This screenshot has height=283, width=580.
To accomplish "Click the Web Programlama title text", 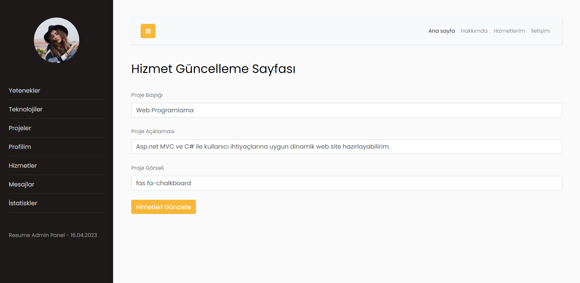I will (x=165, y=110).
